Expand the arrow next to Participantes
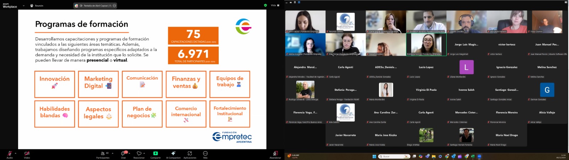This screenshot has width=569, height=160. click(x=113, y=153)
